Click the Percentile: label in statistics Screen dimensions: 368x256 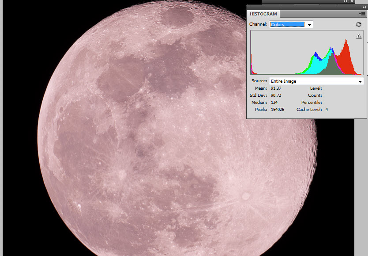pos(312,103)
